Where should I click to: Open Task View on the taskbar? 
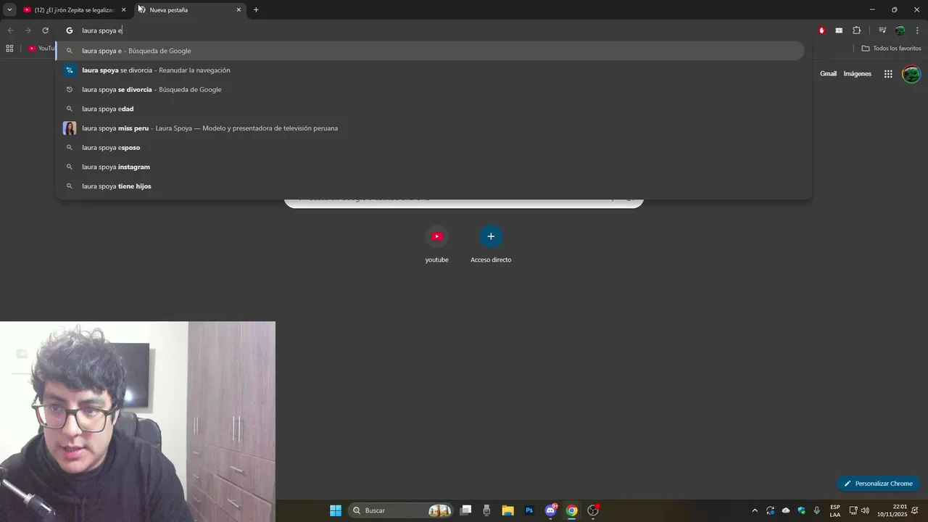point(465,510)
